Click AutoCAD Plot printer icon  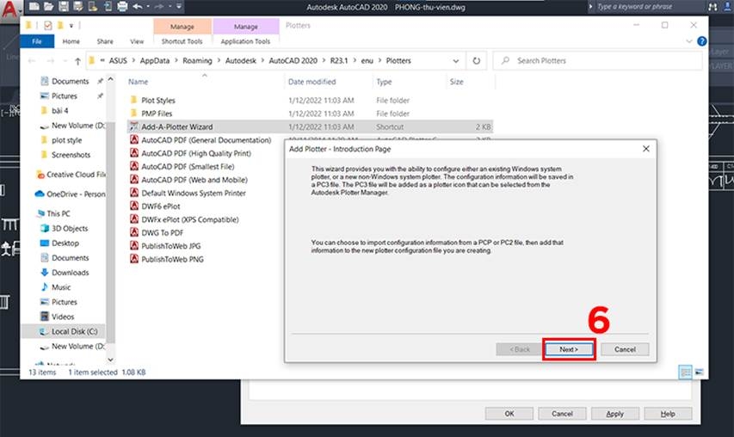click(122, 7)
